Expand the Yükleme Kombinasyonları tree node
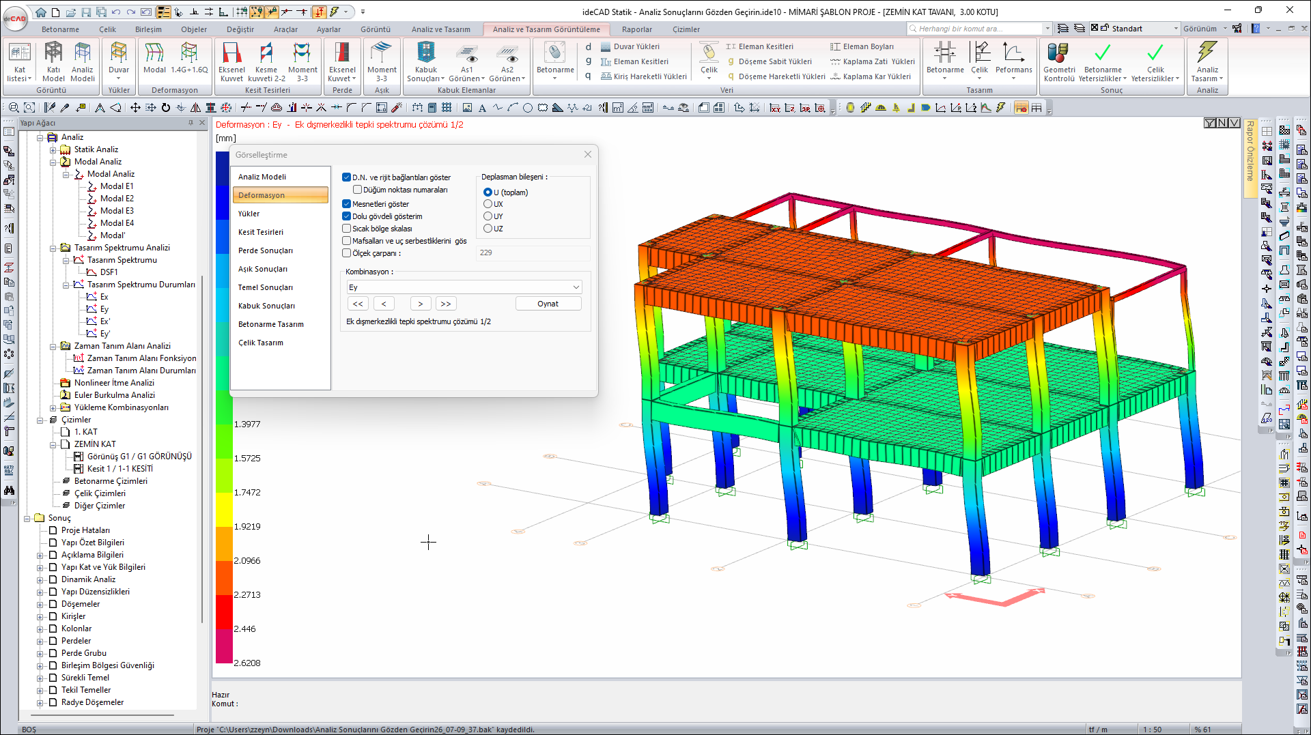Screen dimensions: 1311x735 click(53, 408)
